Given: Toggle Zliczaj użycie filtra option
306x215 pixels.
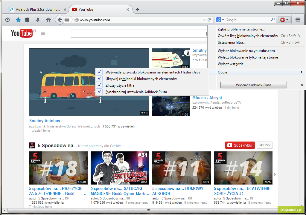Looking at the screenshot, I should [x=152, y=85].
